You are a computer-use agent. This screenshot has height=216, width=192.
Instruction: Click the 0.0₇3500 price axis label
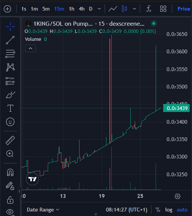177,87
